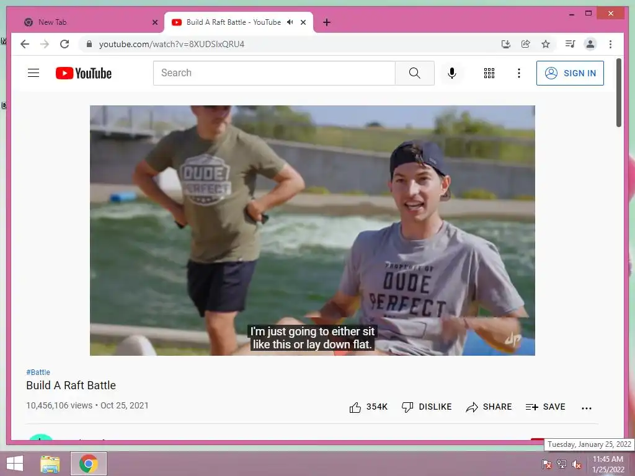Open the #Battle hashtag link
This screenshot has width=635, height=476.
[x=38, y=372]
